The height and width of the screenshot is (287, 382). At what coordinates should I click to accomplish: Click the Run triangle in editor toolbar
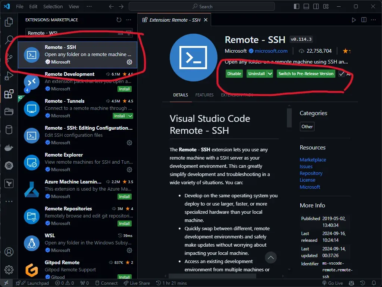click(x=354, y=20)
